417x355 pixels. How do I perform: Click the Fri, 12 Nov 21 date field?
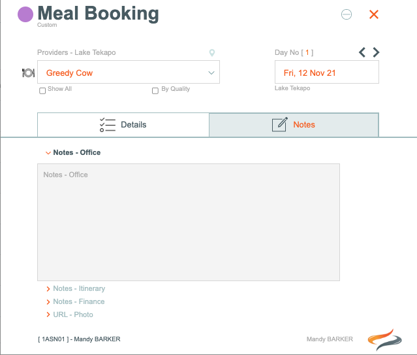tap(326, 72)
